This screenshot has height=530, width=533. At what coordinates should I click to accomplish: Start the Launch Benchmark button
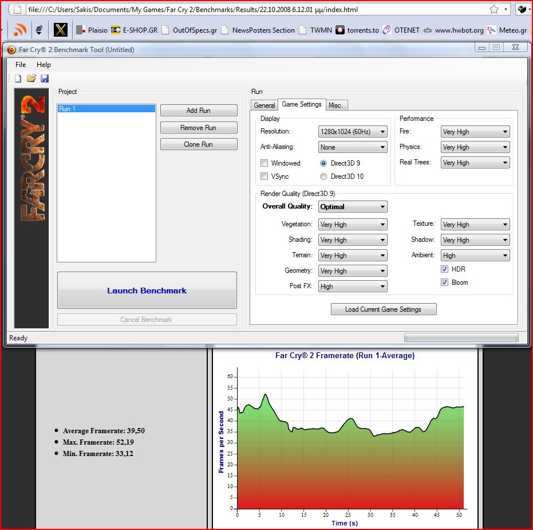pos(147,290)
